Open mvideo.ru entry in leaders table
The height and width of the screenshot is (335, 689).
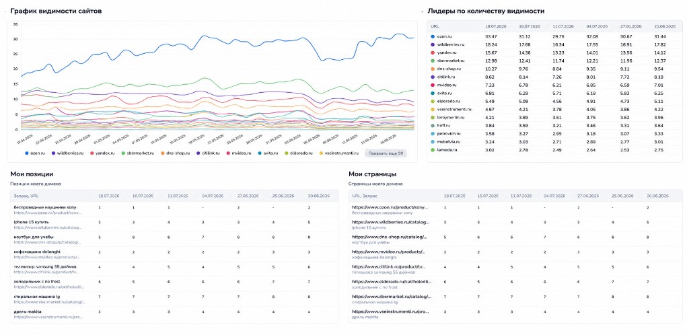click(x=447, y=85)
